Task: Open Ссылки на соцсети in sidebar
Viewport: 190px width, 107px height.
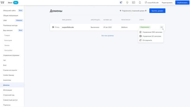Action: pyautogui.click(x=10, y=70)
